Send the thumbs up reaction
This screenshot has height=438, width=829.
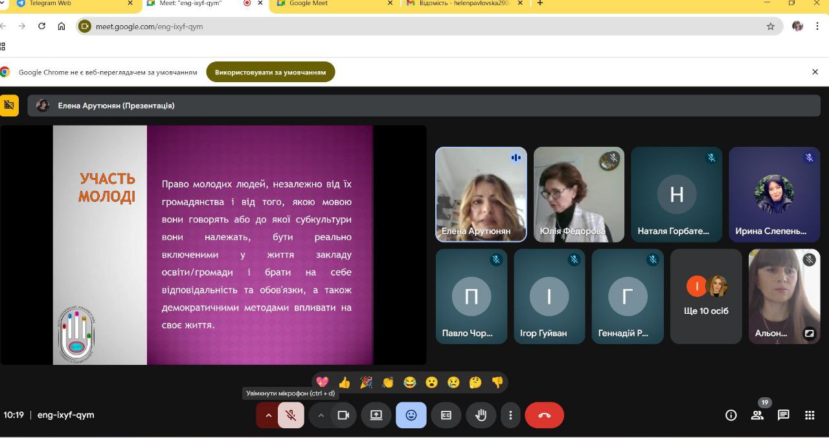pos(345,382)
